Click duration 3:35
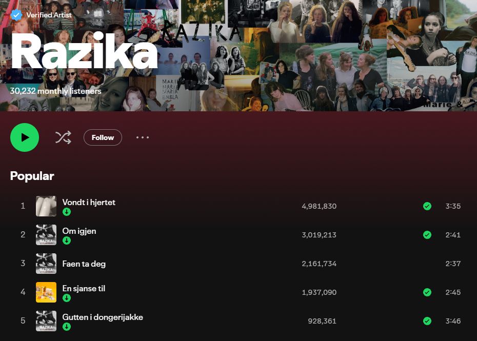 (x=453, y=206)
